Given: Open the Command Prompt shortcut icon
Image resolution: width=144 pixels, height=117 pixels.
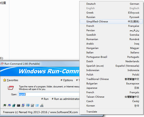Looking at the screenshot, I should pos(18,105).
